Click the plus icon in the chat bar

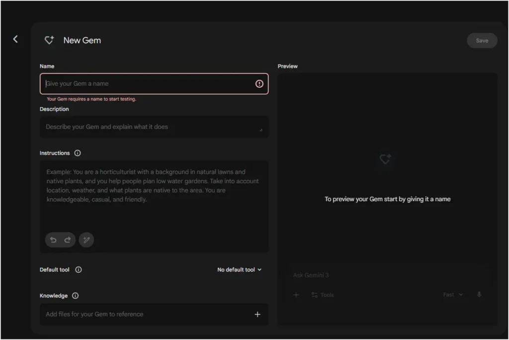coord(296,295)
